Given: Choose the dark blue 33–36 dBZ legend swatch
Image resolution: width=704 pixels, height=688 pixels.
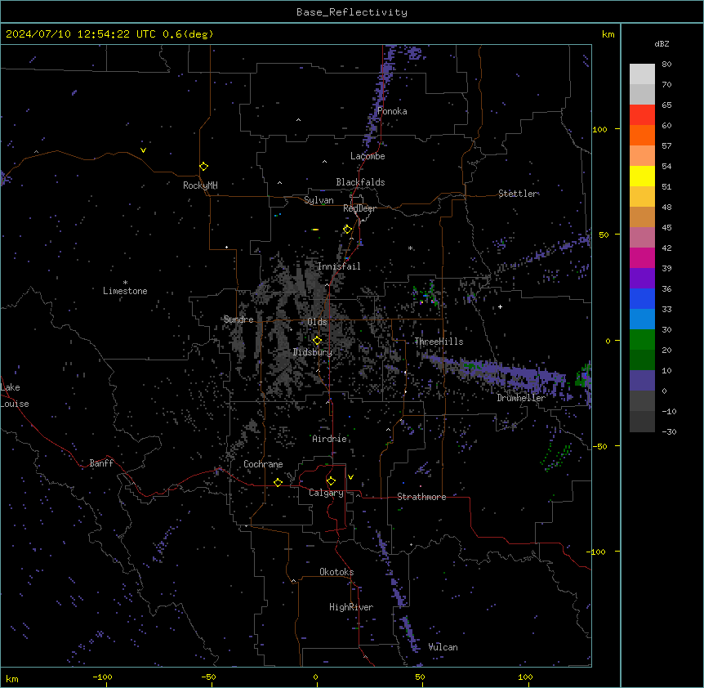Looking at the screenshot, I should [642, 298].
